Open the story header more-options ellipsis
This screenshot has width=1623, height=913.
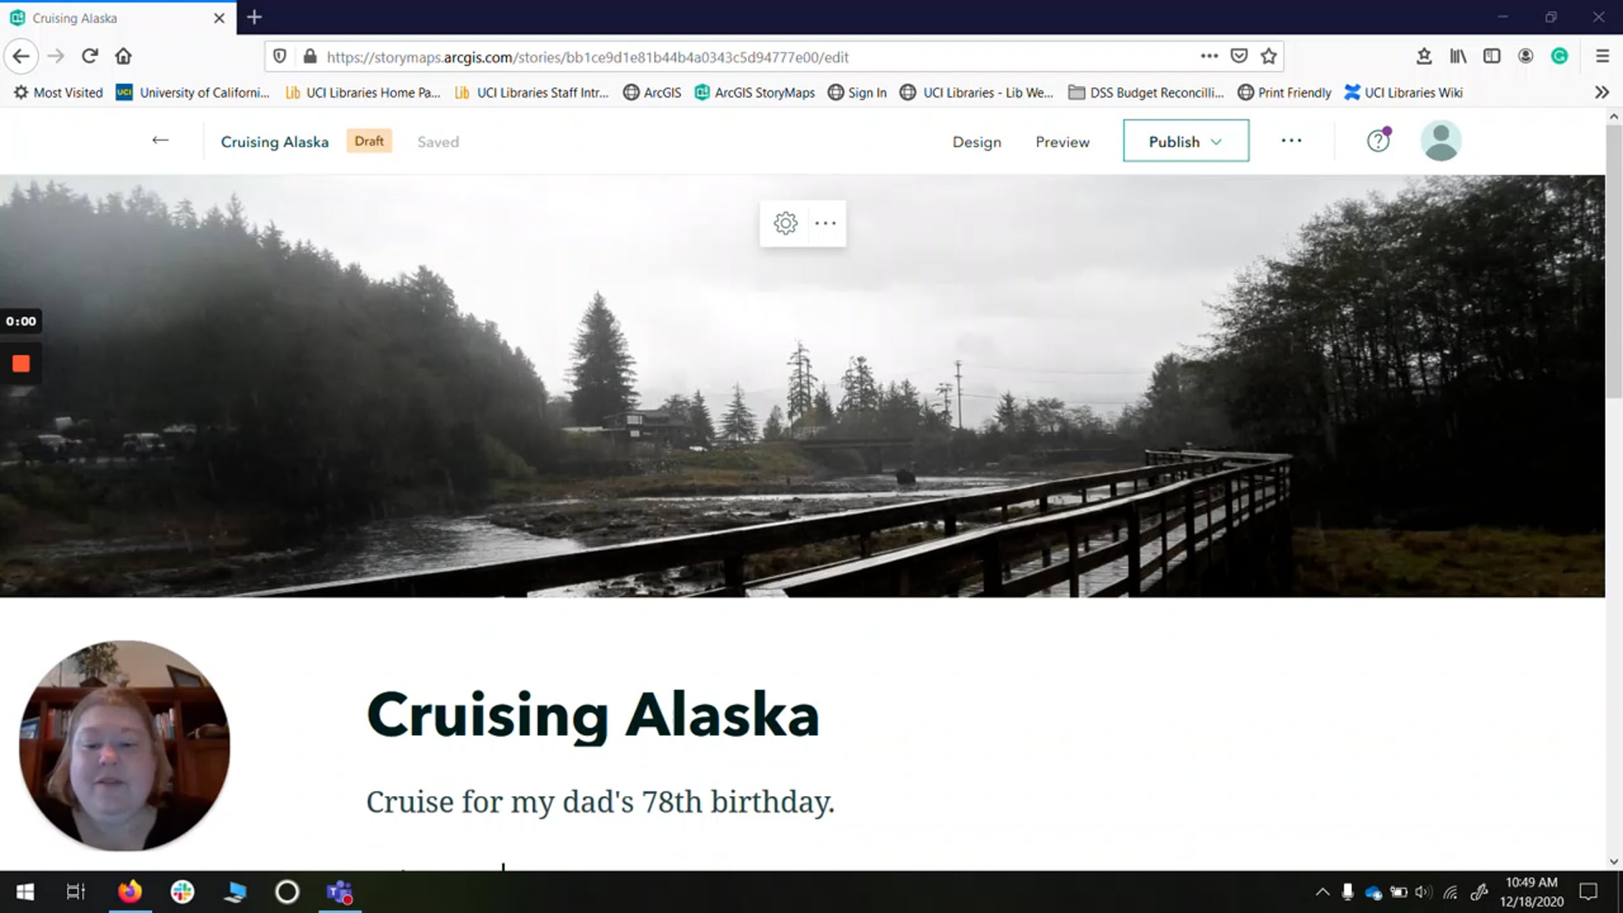pos(1291,141)
